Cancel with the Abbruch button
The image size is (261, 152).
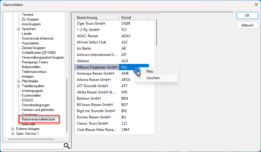[247, 25]
